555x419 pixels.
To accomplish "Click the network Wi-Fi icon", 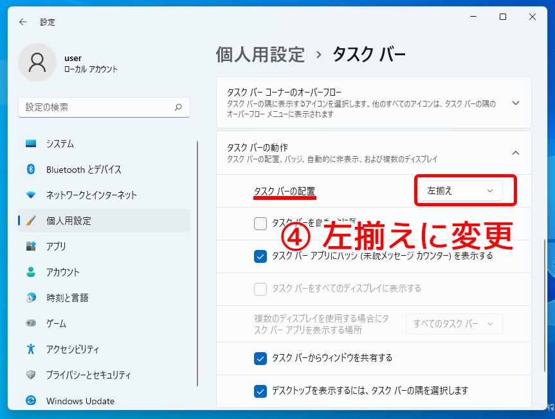I will [31, 195].
